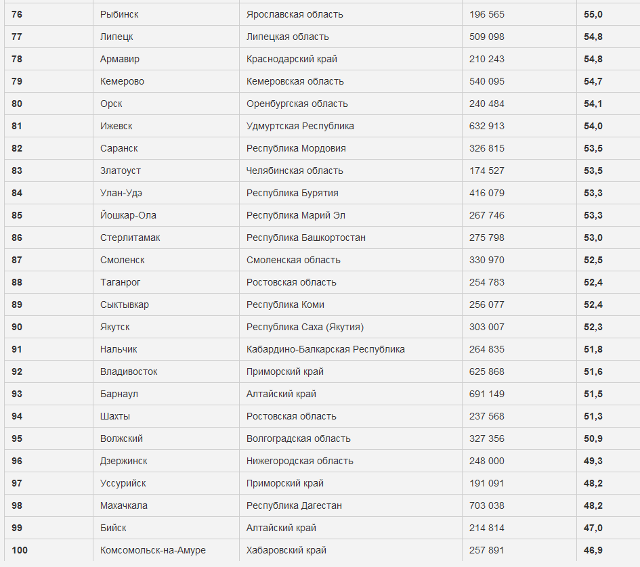Click the city name Рыбинск
The height and width of the screenshot is (567, 640).
(119, 14)
